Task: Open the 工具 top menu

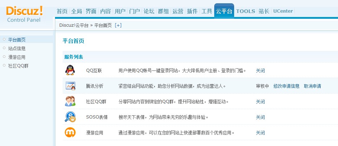Action: [207, 11]
